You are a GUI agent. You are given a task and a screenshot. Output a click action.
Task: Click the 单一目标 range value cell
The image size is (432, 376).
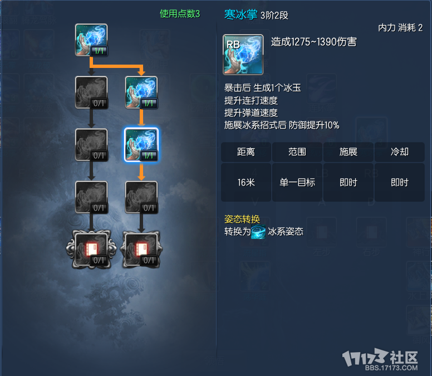pyautogui.click(x=297, y=182)
